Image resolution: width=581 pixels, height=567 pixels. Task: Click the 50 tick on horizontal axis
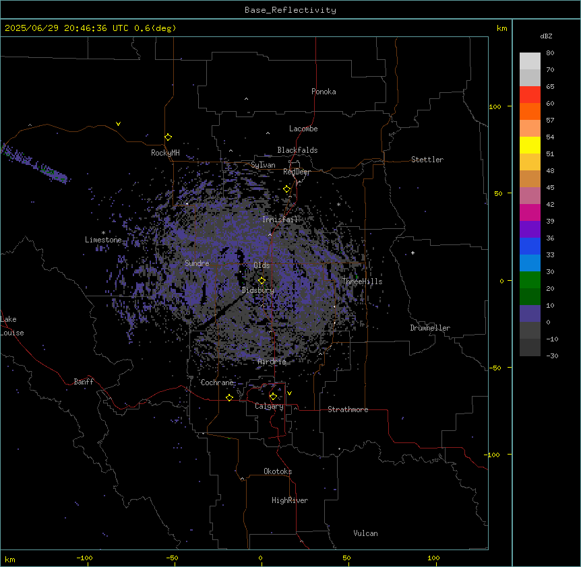pos(346,558)
